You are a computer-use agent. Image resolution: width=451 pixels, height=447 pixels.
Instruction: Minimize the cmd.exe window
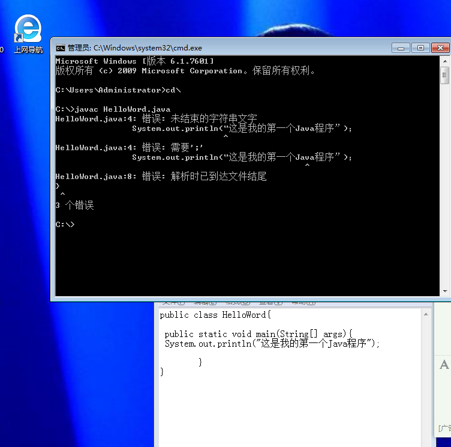pyautogui.click(x=401, y=48)
